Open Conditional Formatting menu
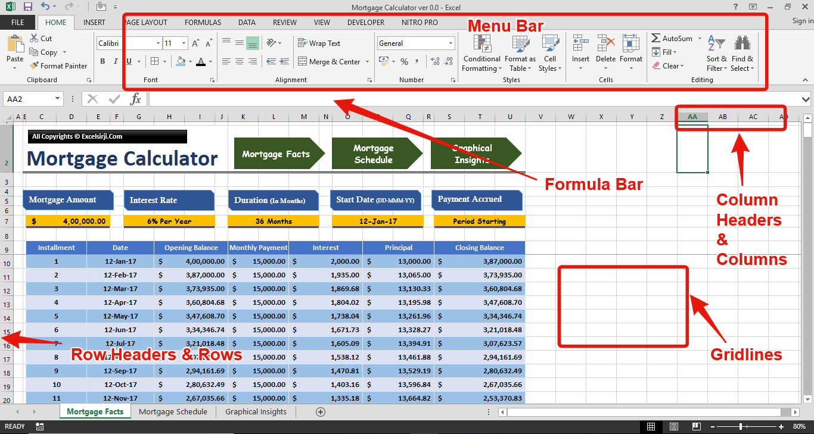The height and width of the screenshot is (434, 814). 481,53
